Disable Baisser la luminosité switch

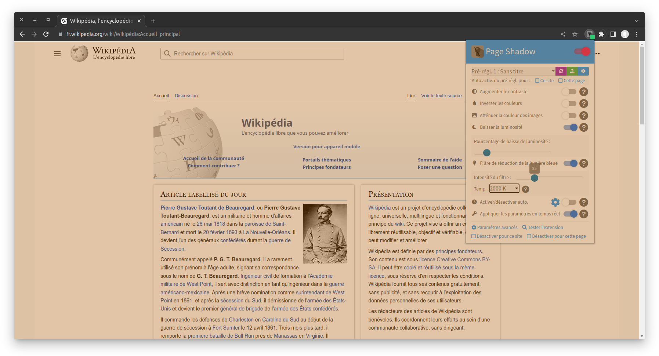click(571, 127)
